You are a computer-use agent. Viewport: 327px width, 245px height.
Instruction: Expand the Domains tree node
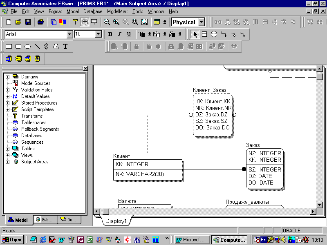[x=7, y=77]
